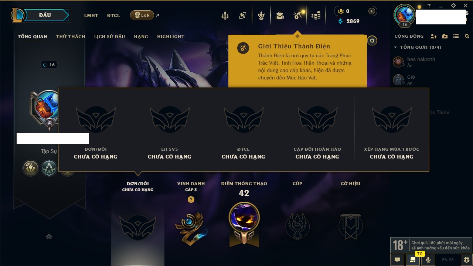Image resolution: width=473 pixels, height=266 pixels.
Task: Click the add friend icon
Action: pyautogui.click(x=434, y=36)
